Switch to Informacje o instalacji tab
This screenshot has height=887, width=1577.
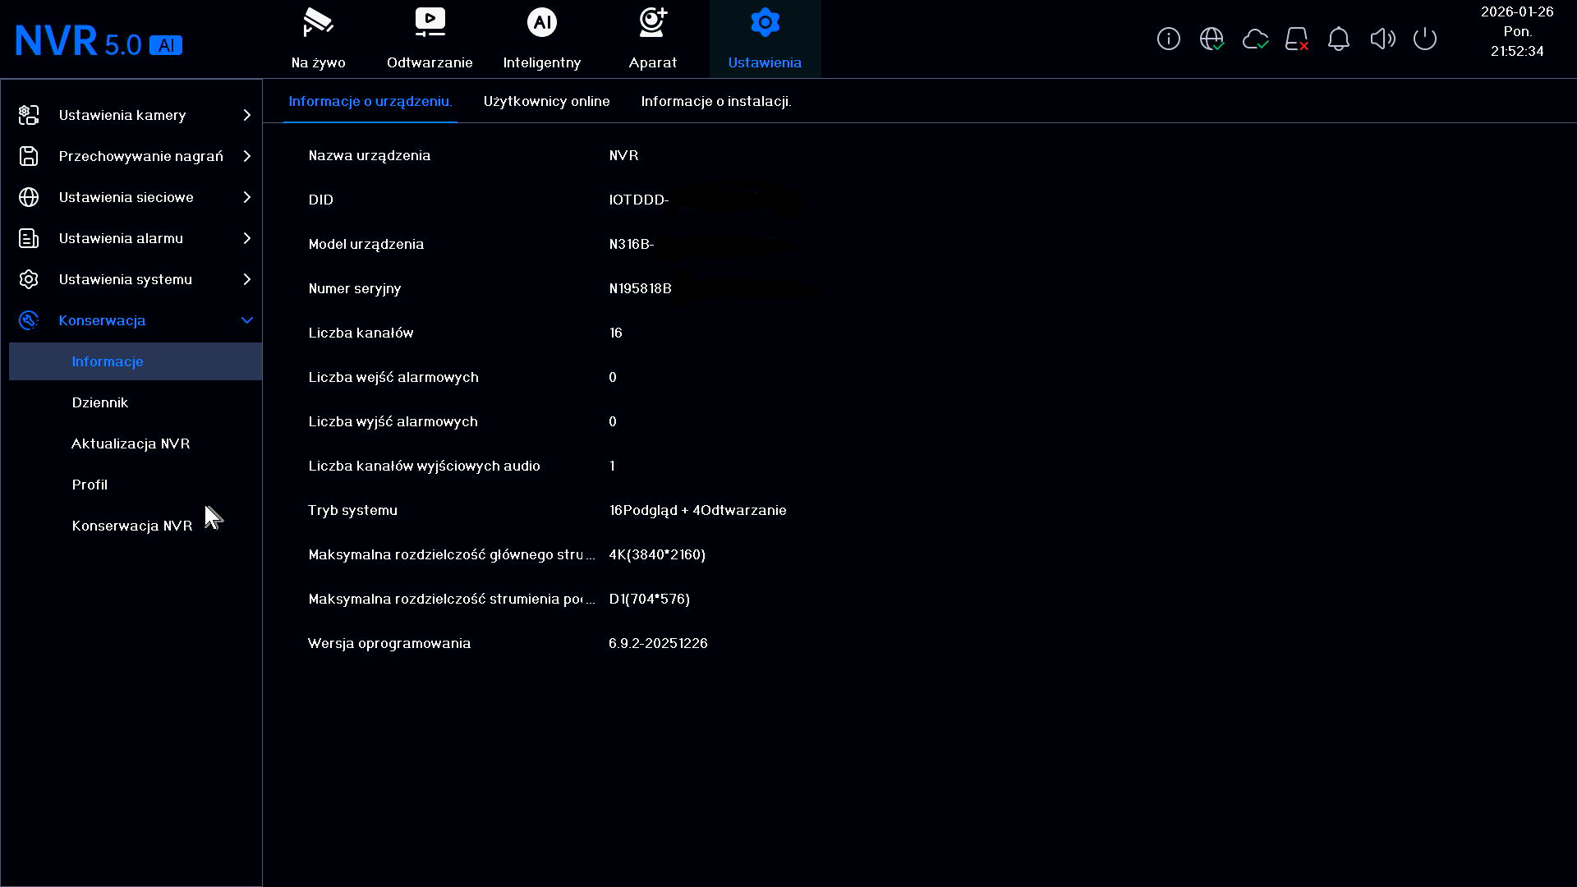tap(716, 101)
